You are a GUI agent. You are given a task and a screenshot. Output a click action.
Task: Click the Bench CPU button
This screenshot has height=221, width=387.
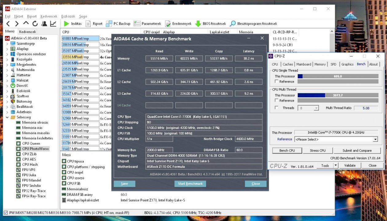click(x=287, y=150)
